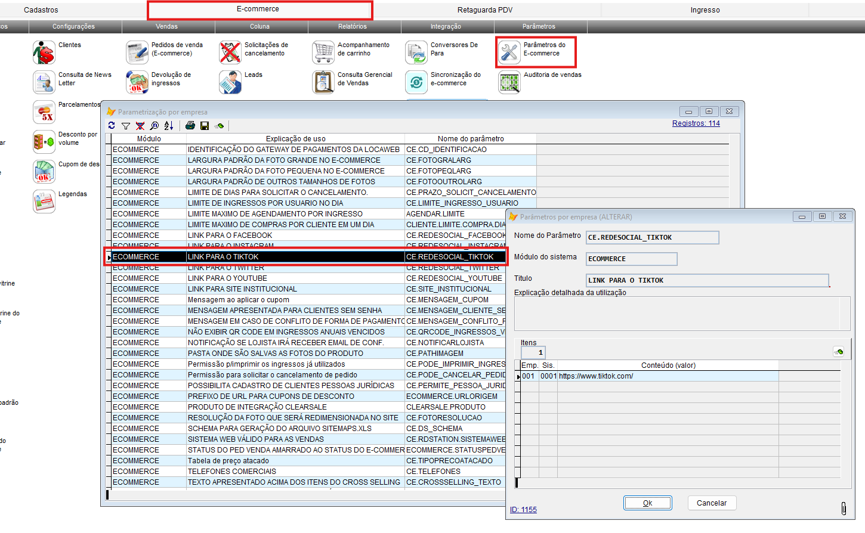Click the magnifier search icon in toolbar
This screenshot has height=533, width=865.
coord(155,126)
